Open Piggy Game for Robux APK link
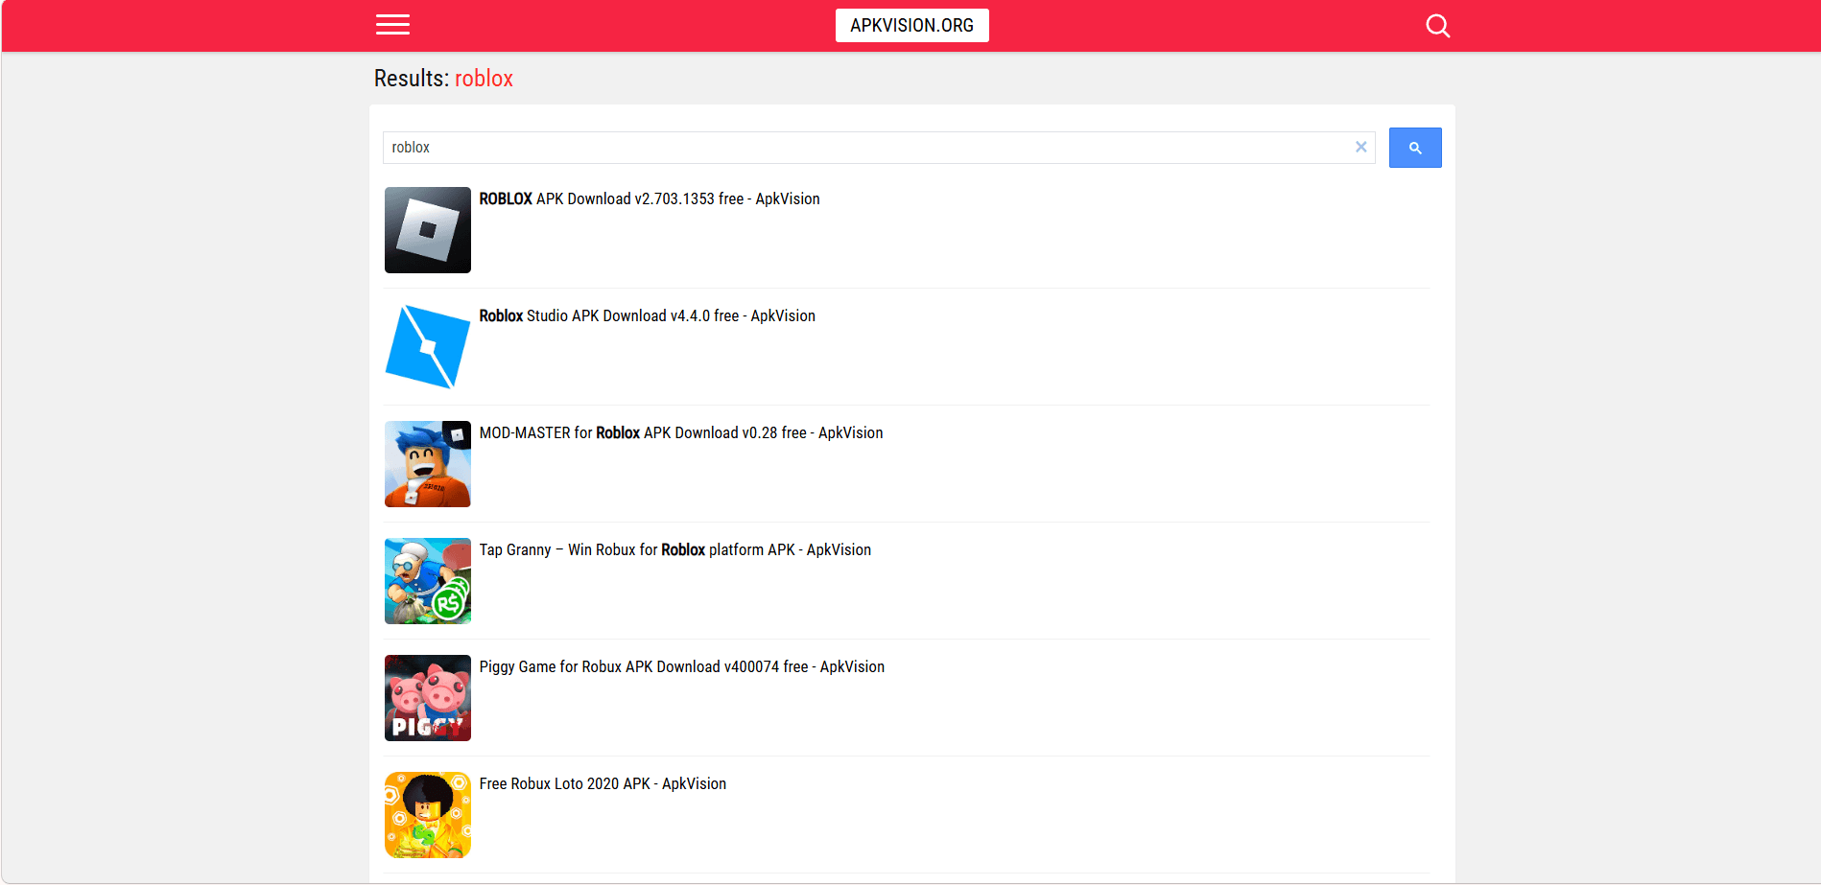Viewport: 1821px width, 885px height. point(681,667)
